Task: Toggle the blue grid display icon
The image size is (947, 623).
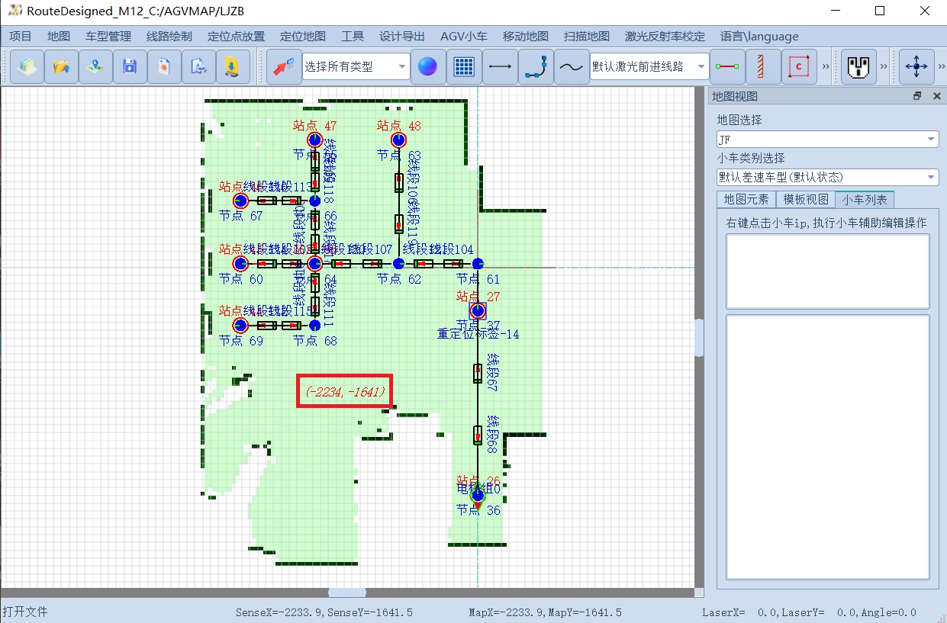Action: 464,67
